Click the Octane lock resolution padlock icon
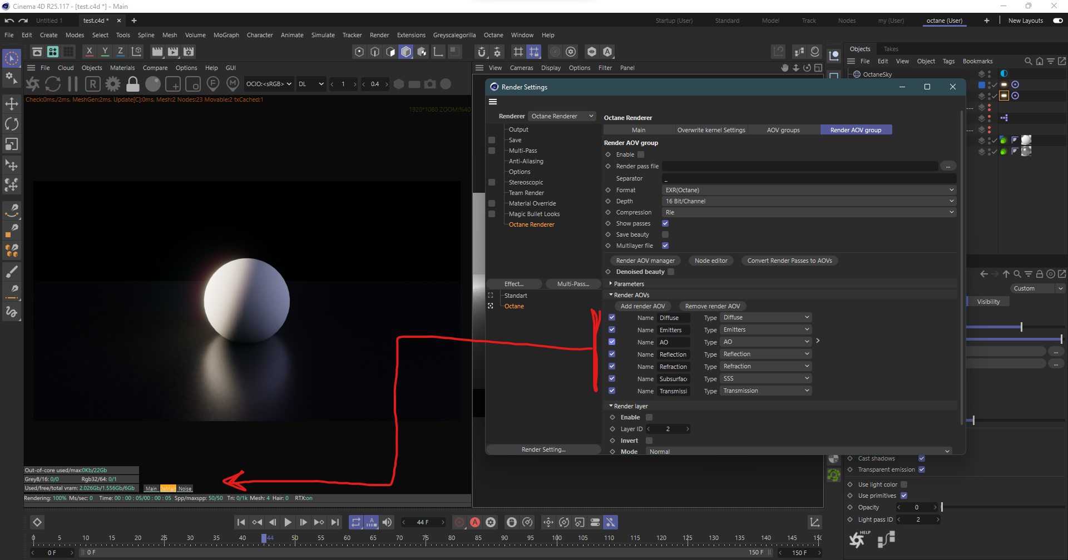 click(x=132, y=84)
